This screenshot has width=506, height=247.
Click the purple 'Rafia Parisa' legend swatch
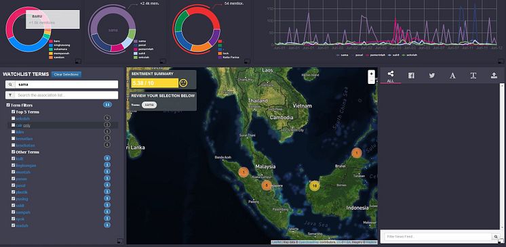[220, 58]
